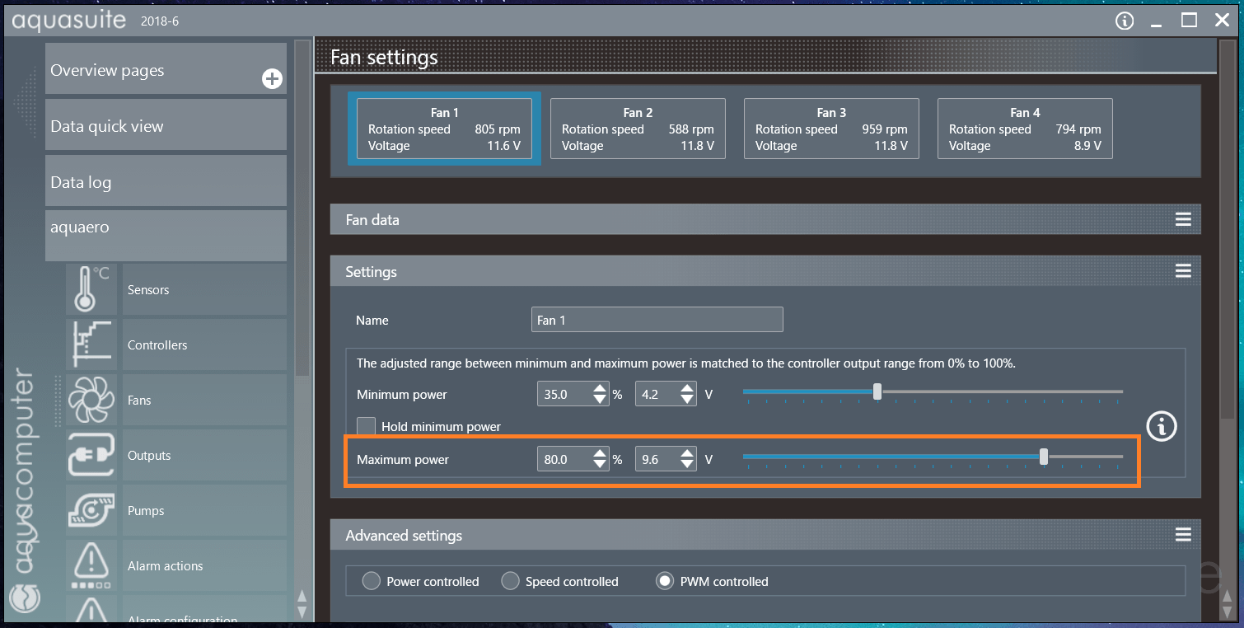Open the Settings section menu icon

pyautogui.click(x=1183, y=271)
